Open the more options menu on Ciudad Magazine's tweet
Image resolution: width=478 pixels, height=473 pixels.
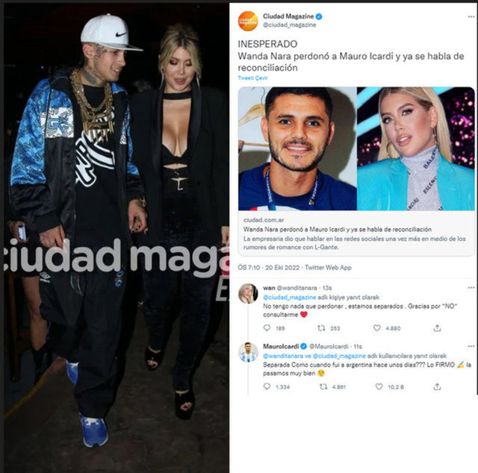pos(471,16)
